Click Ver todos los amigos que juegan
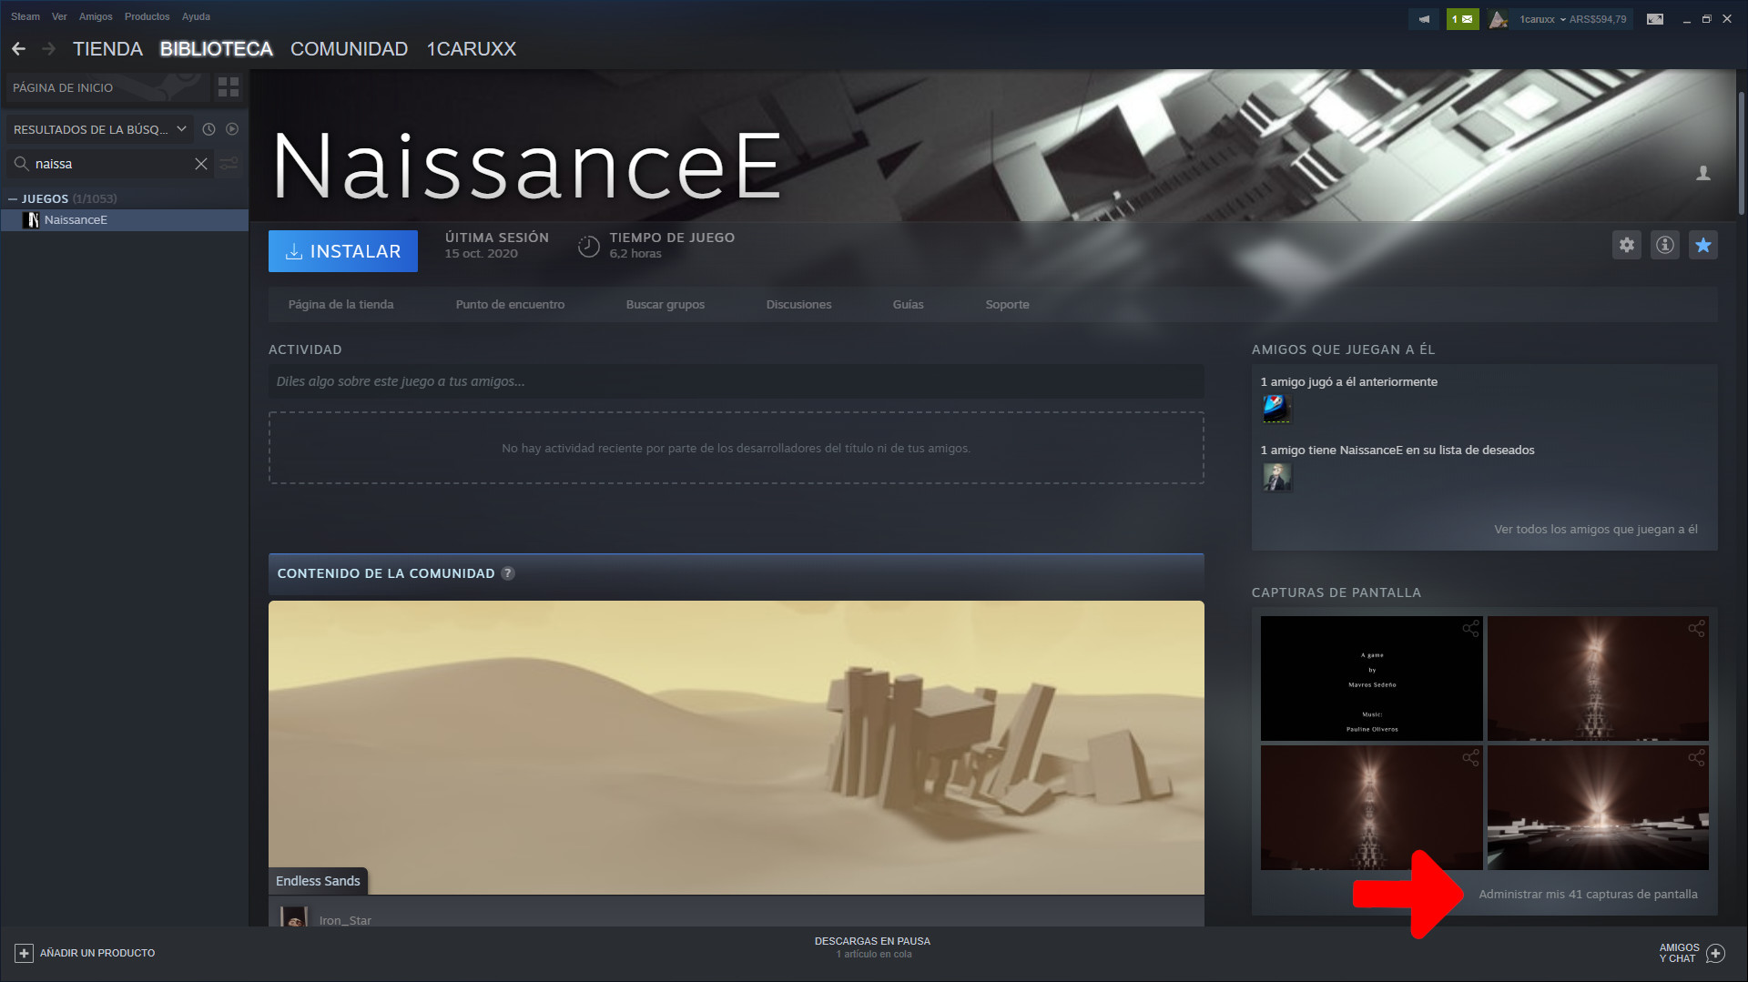The height and width of the screenshot is (982, 1748). coord(1595,530)
